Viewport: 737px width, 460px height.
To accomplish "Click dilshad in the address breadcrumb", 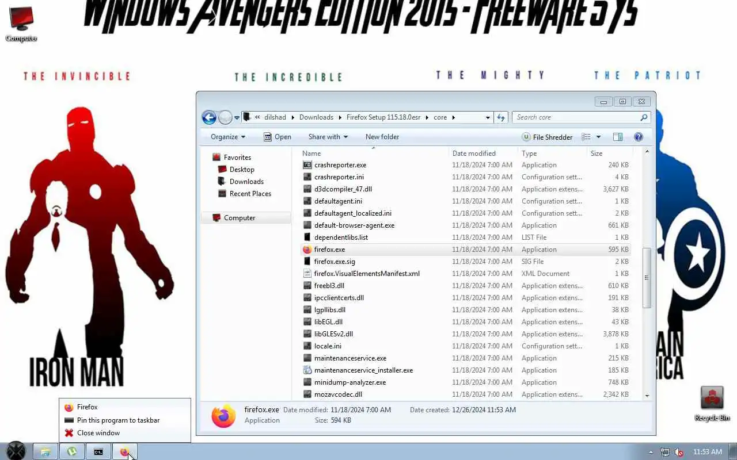I will tap(275, 117).
